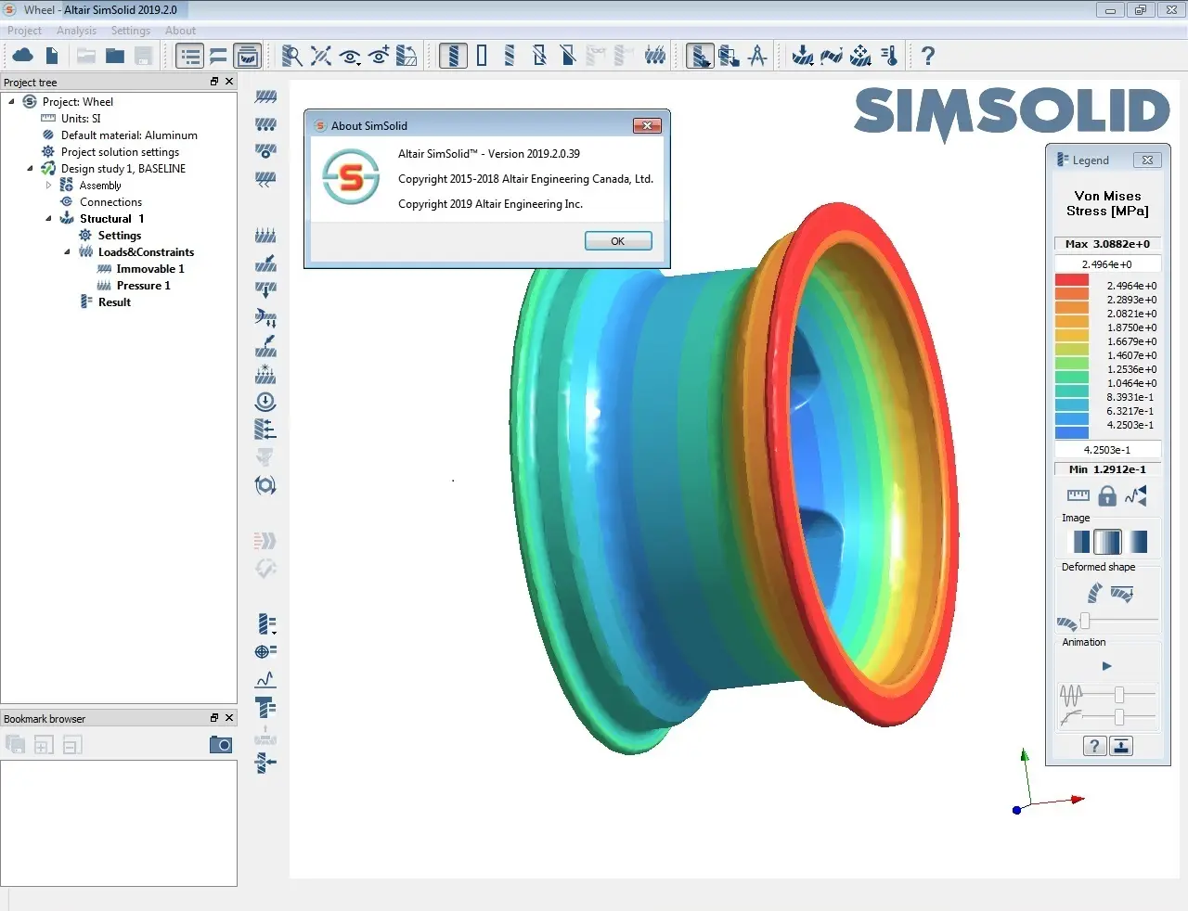Click the Legend panel help button
Viewport: 1188px width, 911px height.
1094,746
